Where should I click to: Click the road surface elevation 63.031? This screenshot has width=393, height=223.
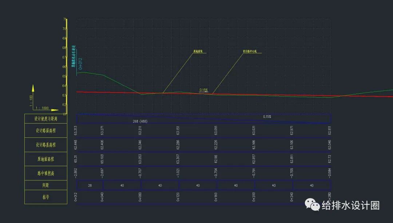coord(254,130)
